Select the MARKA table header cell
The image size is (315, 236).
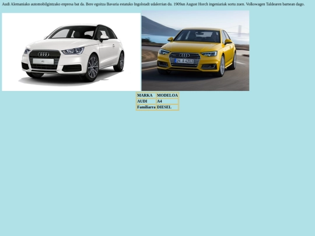coord(146,96)
